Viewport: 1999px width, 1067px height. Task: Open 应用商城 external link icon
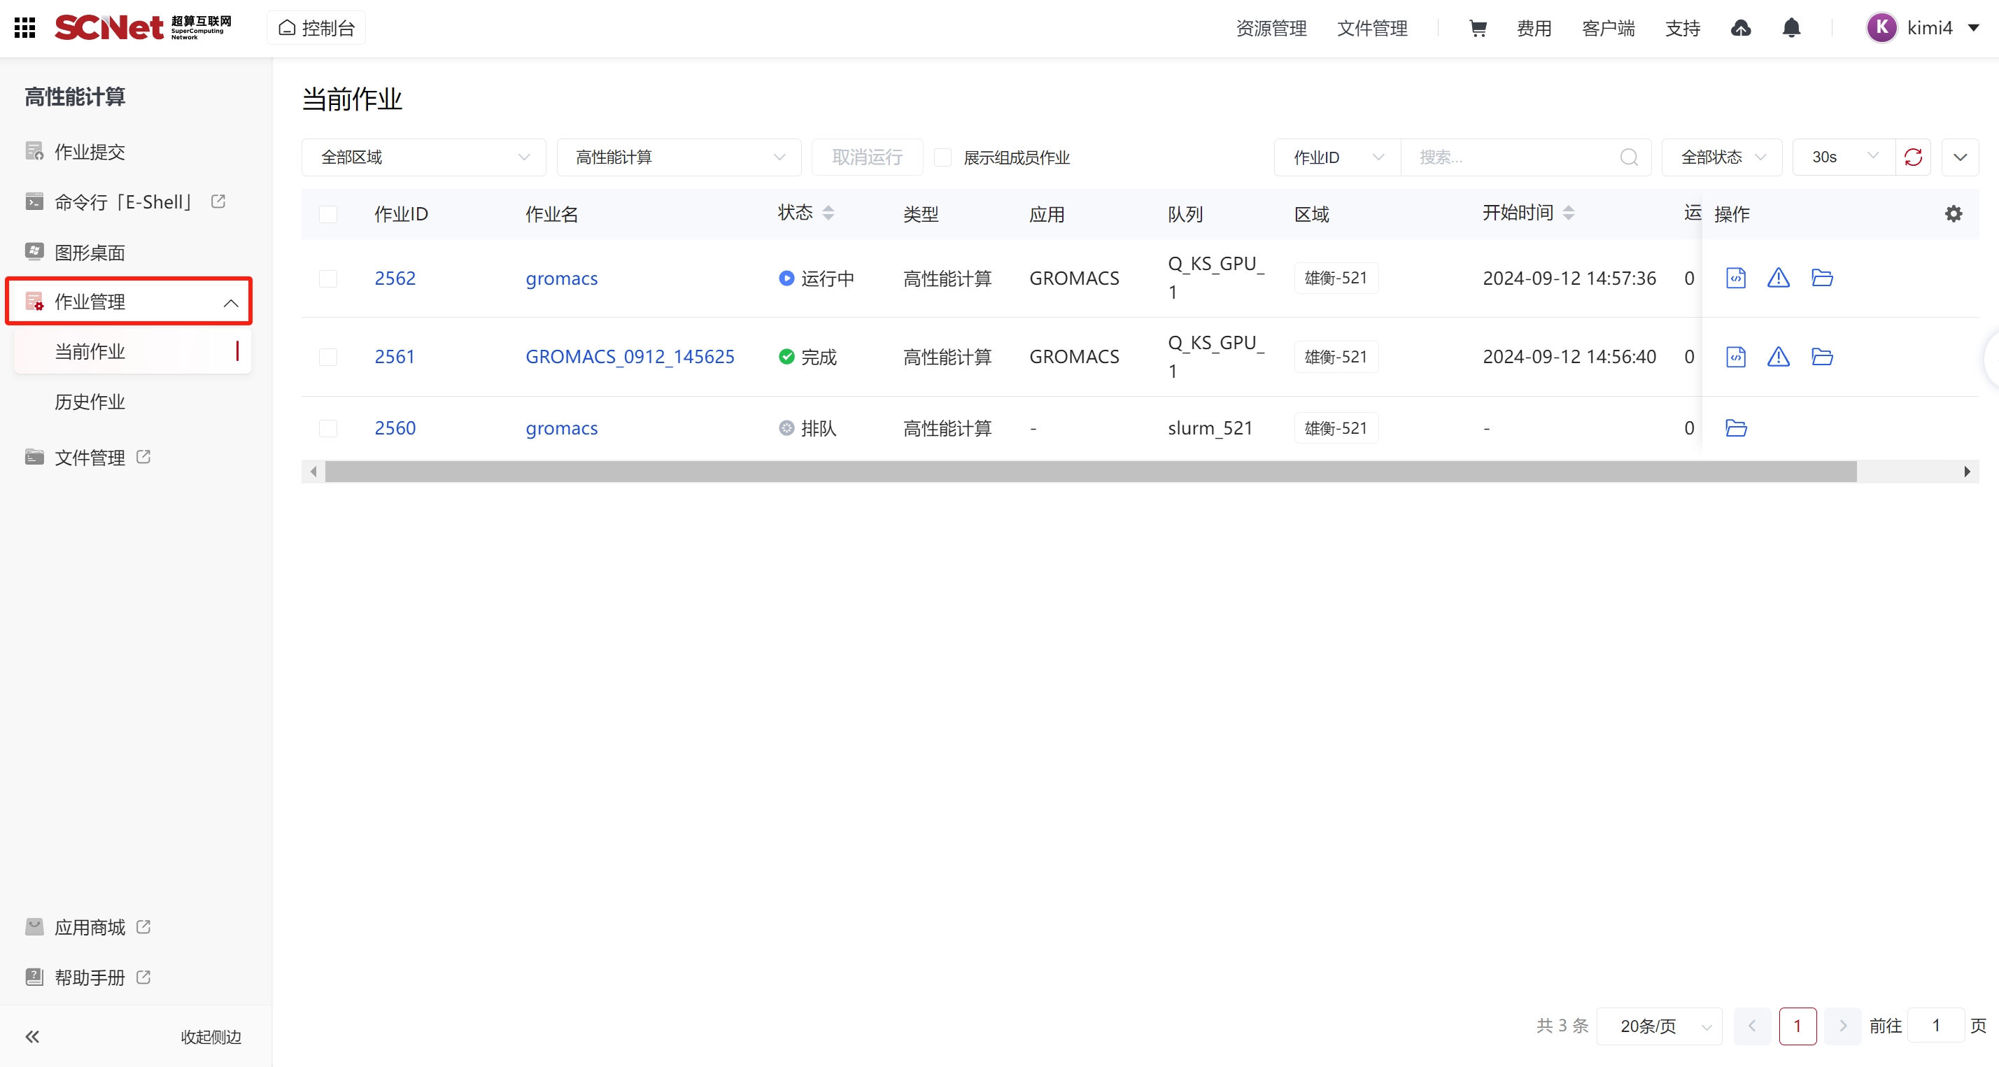click(x=143, y=927)
